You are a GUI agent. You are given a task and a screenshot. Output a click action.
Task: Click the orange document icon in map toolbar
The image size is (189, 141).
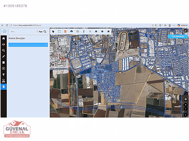(65, 31)
